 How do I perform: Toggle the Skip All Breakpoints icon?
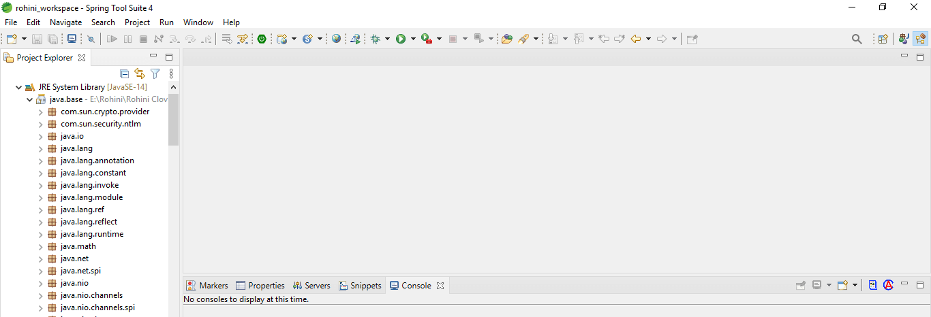point(91,39)
